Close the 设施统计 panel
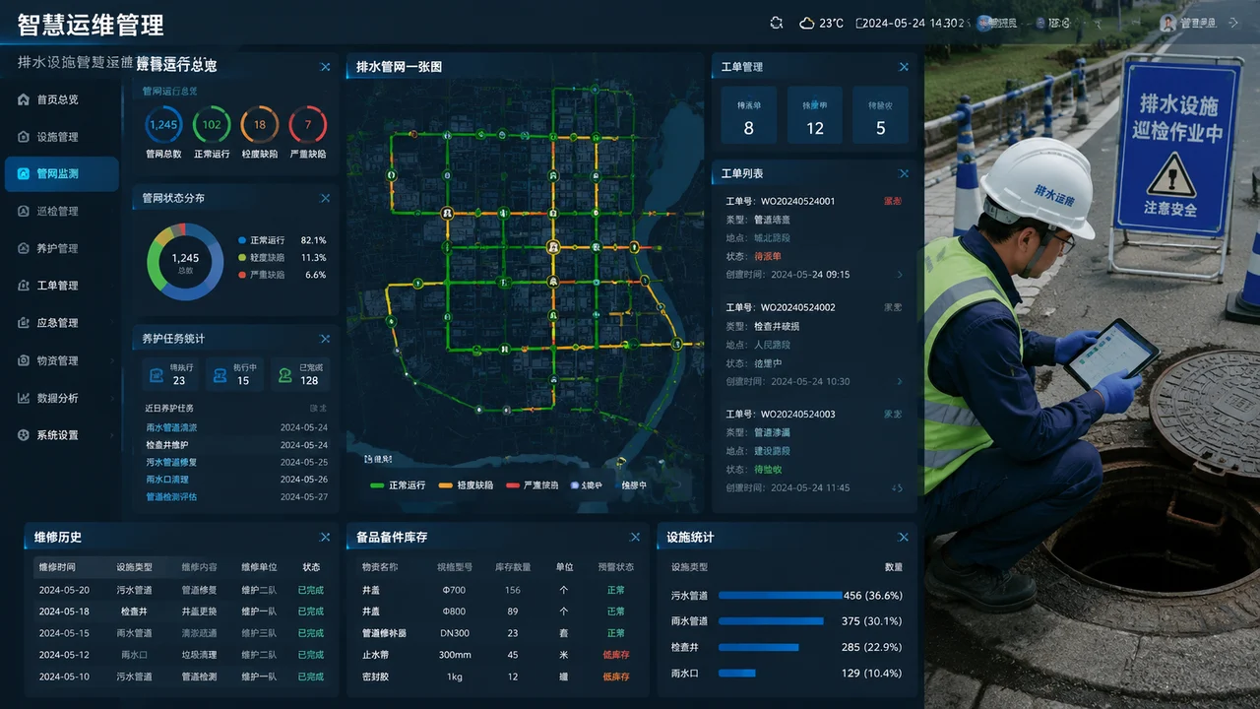This screenshot has width=1260, height=709. click(x=903, y=537)
